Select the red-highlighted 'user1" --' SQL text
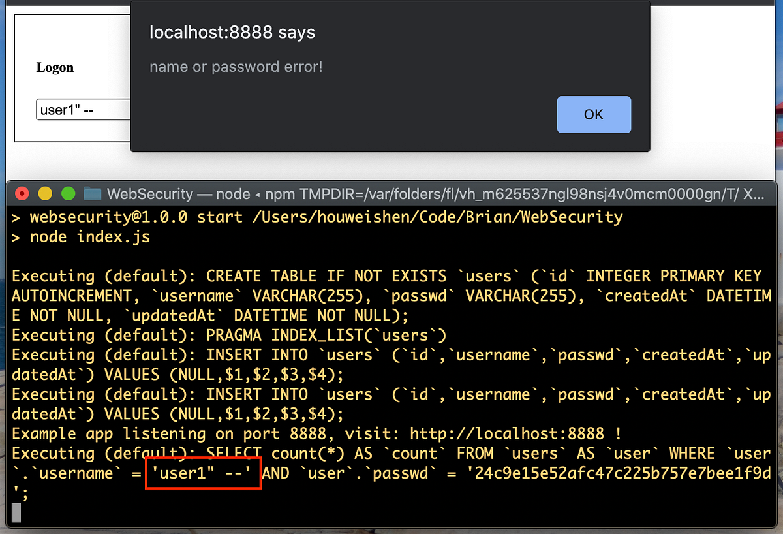 coord(202,473)
